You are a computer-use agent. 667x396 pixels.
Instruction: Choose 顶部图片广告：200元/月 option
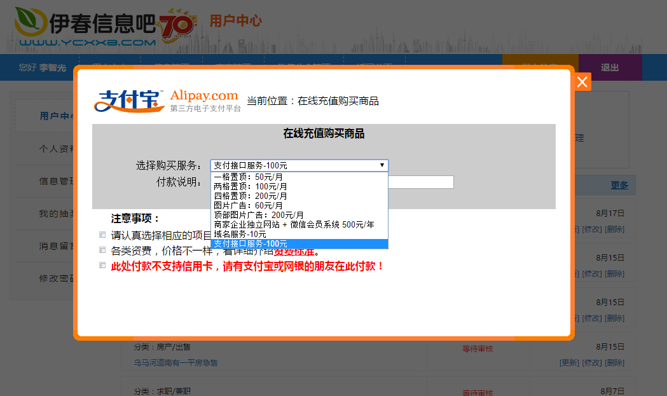point(258,215)
